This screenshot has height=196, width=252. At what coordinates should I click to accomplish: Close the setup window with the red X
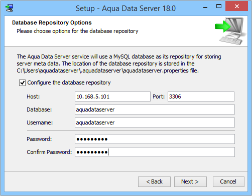click(x=236, y=6)
